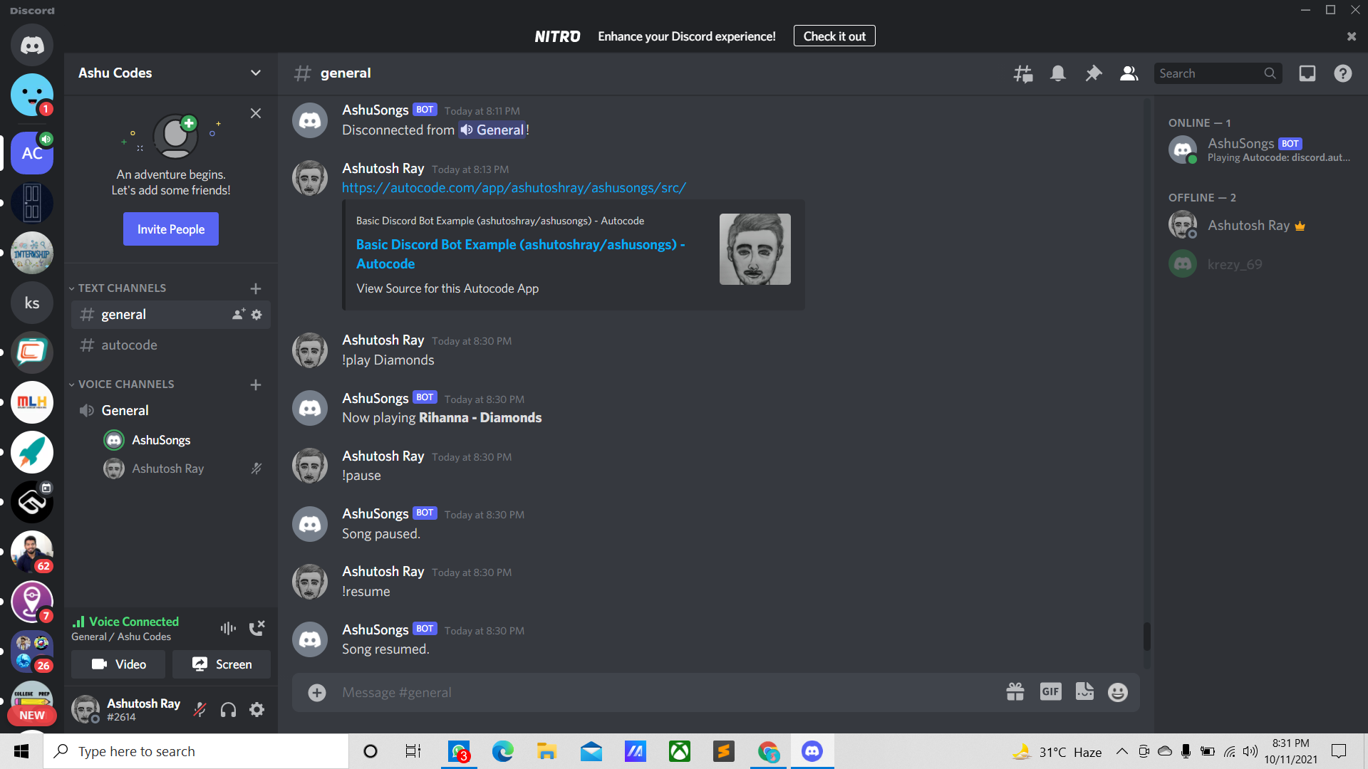Viewport: 1368px width, 769px height.
Task: Focus the Message #general input field
Action: click(x=641, y=691)
